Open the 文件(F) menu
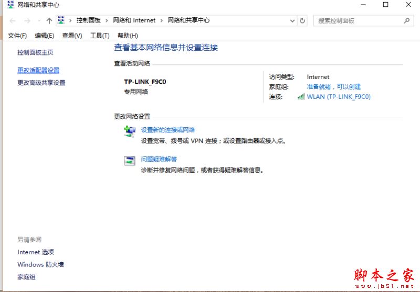Image resolution: width=420 pixels, height=292 pixels. 17,36
